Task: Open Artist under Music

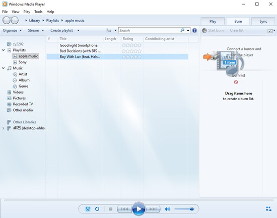Action: click(x=20, y=74)
